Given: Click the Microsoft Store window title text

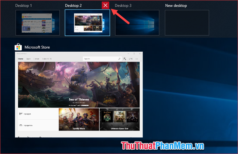Looking at the screenshot, I should pyautogui.click(x=37, y=47).
